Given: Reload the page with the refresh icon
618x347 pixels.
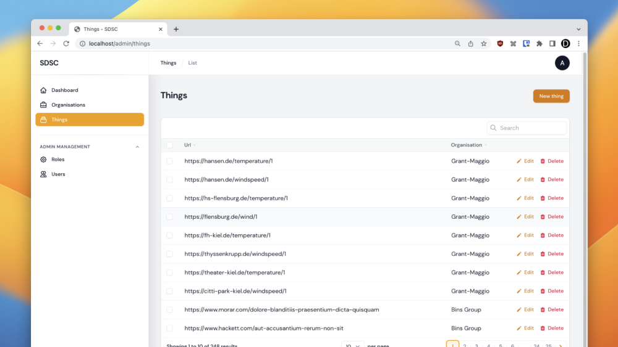Looking at the screenshot, I should (66, 44).
